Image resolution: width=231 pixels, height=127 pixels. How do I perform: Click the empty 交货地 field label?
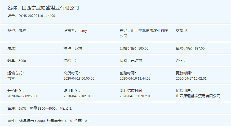(182, 31)
